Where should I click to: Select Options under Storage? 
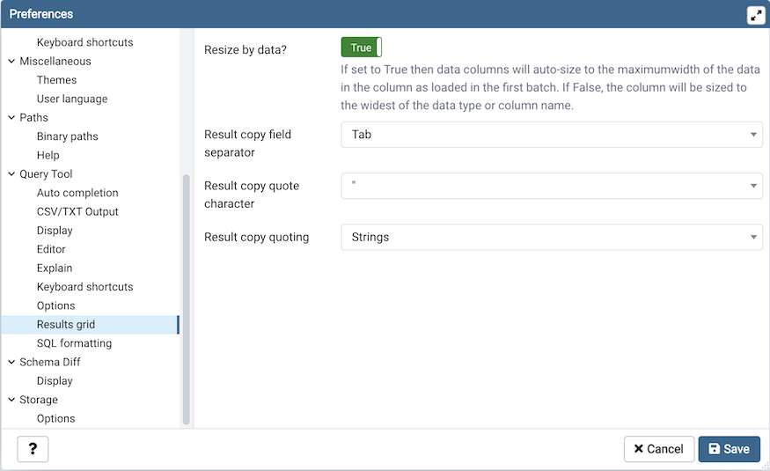[x=56, y=418]
